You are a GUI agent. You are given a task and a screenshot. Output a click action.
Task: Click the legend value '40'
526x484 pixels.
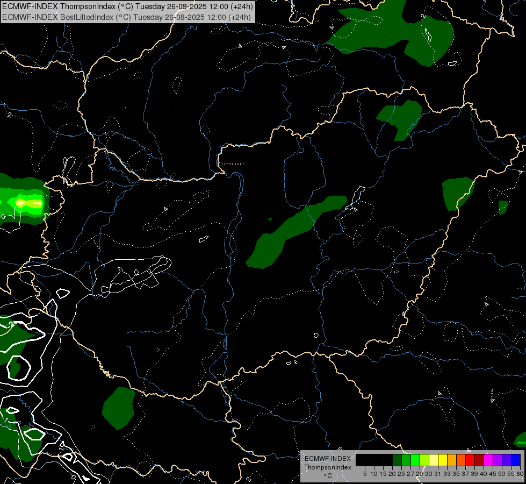[x=484, y=474]
